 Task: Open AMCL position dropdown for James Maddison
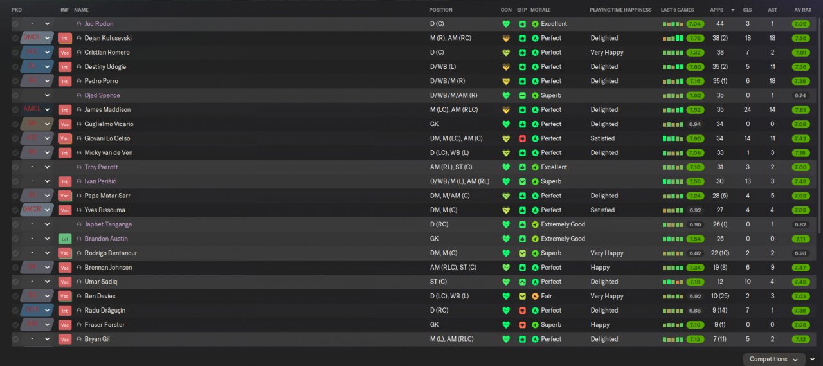[x=37, y=110]
